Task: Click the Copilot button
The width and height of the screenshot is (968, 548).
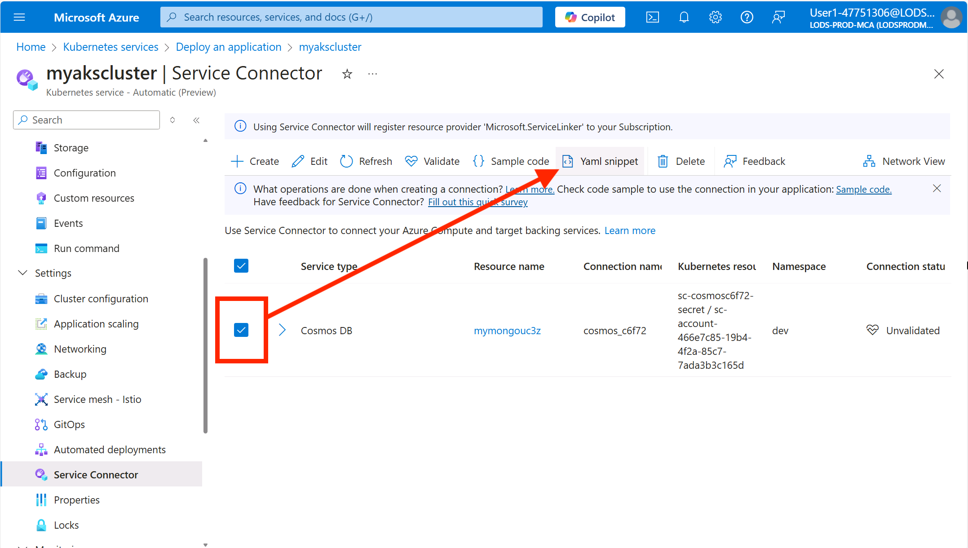Action: click(x=590, y=17)
